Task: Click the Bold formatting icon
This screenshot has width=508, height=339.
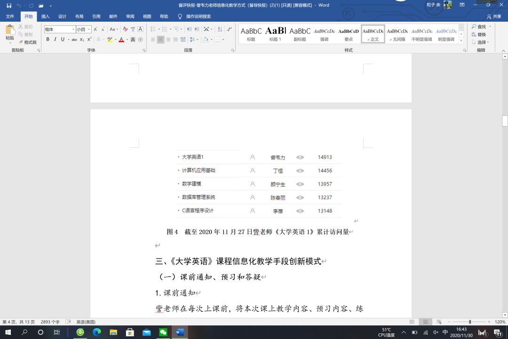Action: 48,40
